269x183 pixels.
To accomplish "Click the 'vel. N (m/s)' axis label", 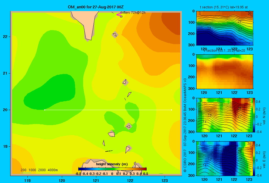I will 264,116.
